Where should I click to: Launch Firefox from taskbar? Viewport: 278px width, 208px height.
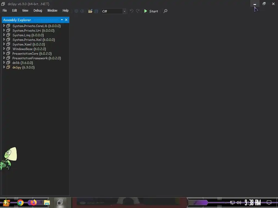coord(33,202)
